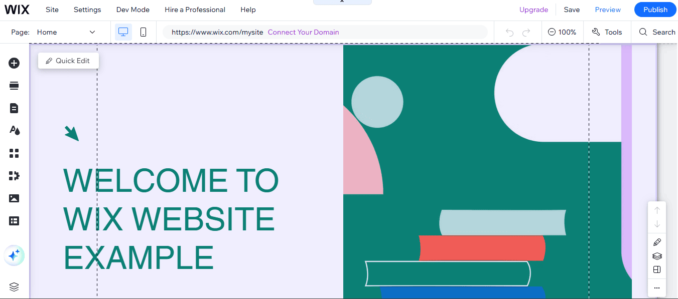Open the Tools wrench menu
This screenshot has height=299, width=678.
click(607, 32)
